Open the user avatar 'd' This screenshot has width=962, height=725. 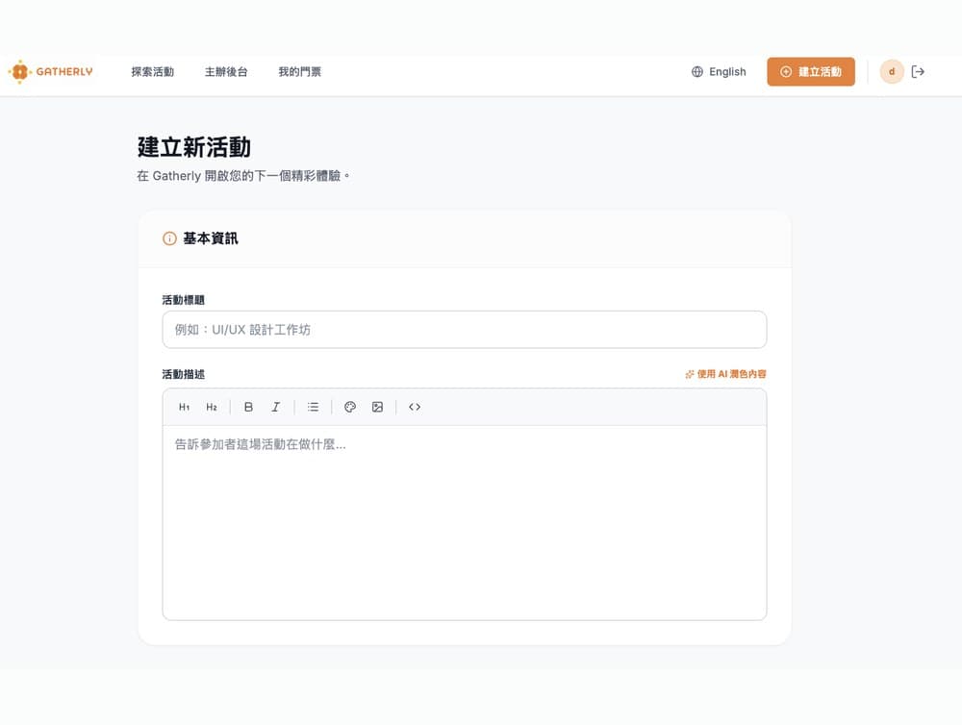[x=892, y=72]
